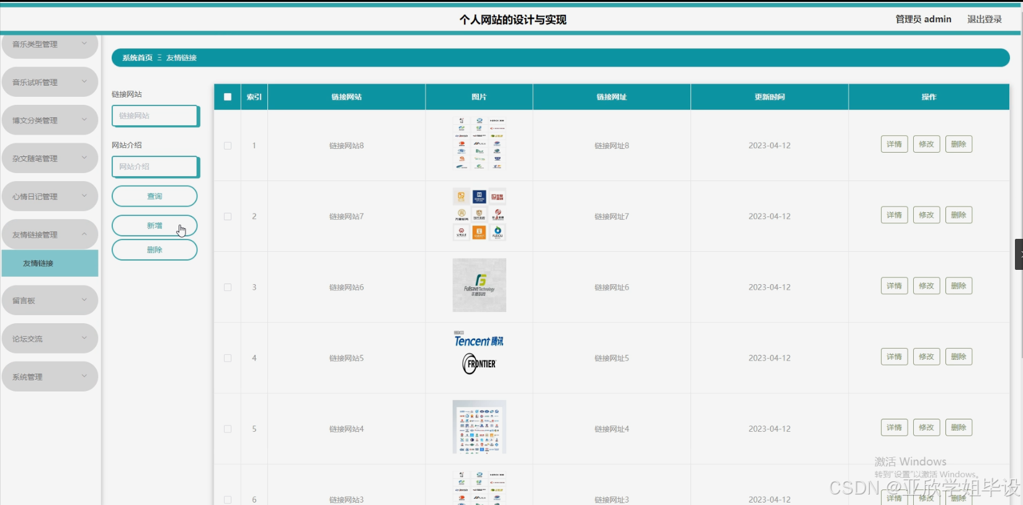Click the 2023-04-12 date in 链接网站4 row
1023x505 pixels.
[x=769, y=429]
